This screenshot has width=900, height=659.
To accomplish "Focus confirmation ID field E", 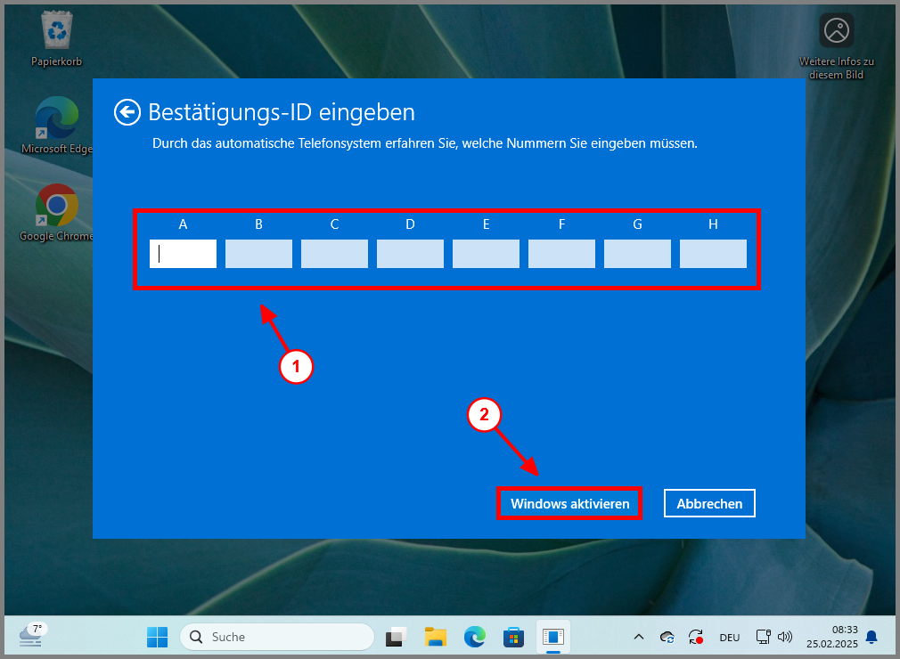I will coord(487,254).
